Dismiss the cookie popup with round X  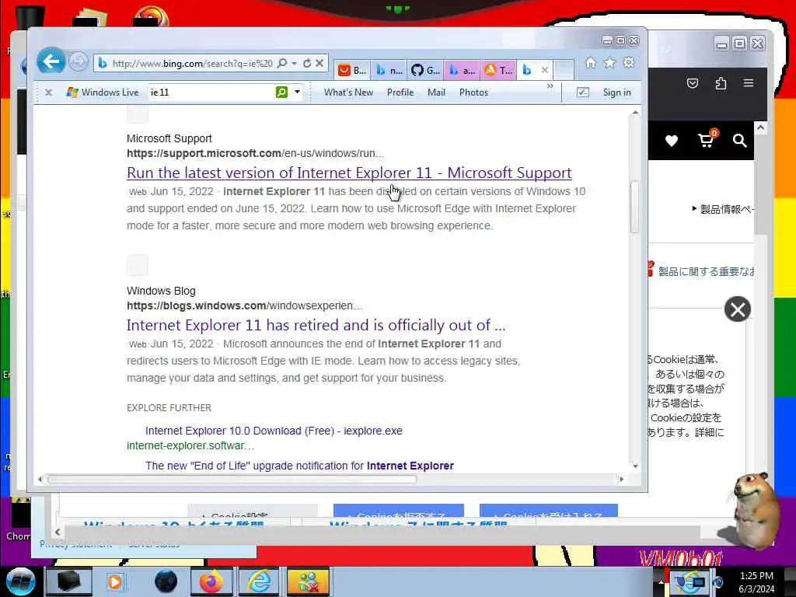tap(738, 309)
